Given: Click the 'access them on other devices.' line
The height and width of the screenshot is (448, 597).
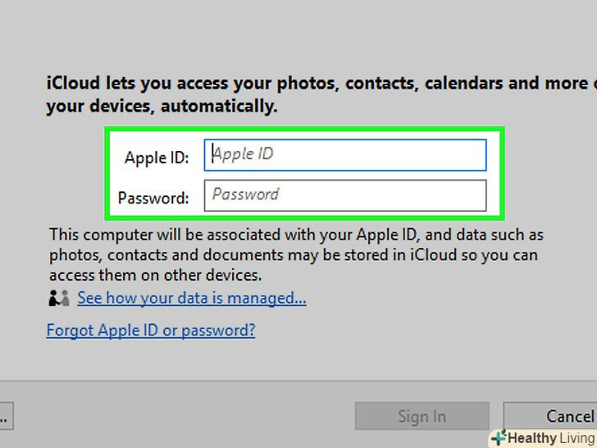Looking at the screenshot, I should click(155, 275).
